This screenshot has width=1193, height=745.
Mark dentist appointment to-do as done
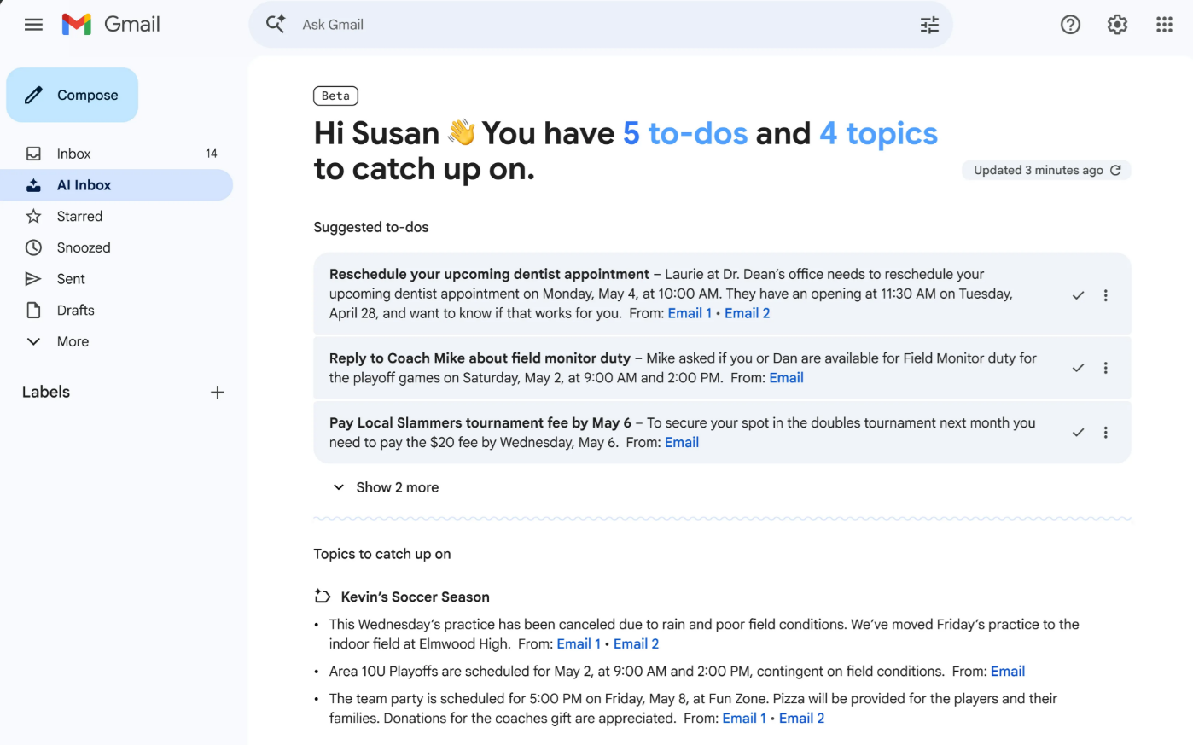(x=1078, y=294)
